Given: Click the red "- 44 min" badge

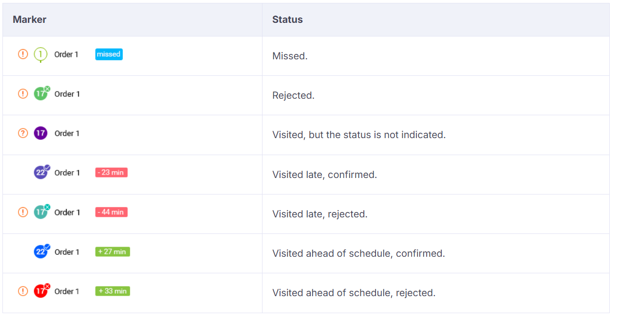Looking at the screenshot, I should click(111, 212).
